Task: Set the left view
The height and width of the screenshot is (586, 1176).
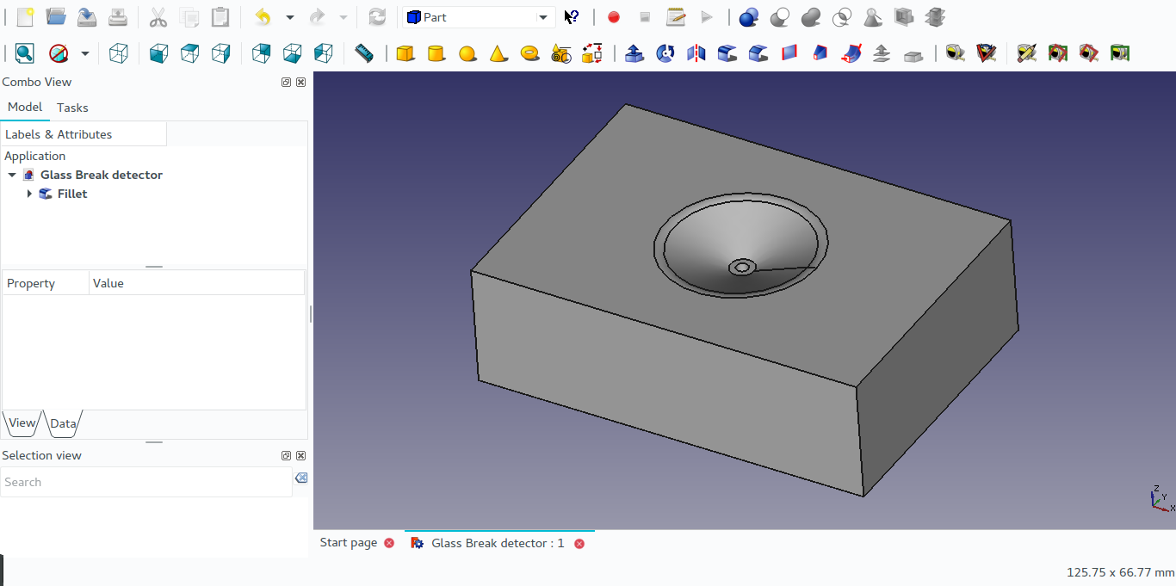Action: coord(324,53)
